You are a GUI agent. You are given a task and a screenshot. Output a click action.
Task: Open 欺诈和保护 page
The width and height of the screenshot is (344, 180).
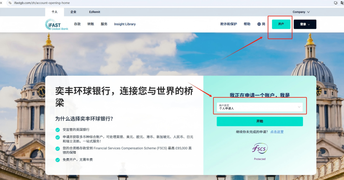(x=228, y=24)
